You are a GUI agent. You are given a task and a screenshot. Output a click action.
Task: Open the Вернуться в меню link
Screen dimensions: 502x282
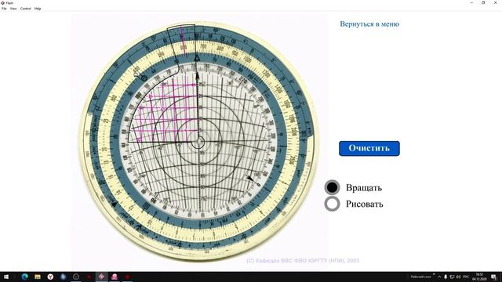pos(369,24)
